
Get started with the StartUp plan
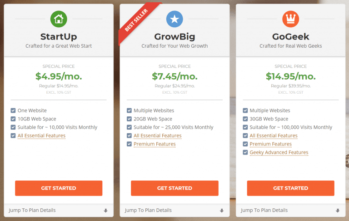pyautogui.click(x=59, y=188)
